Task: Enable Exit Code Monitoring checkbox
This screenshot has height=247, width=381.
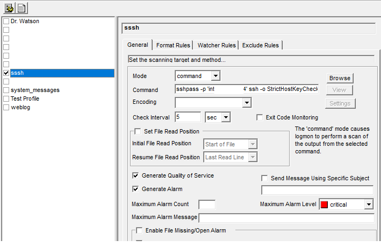Action: pos(260,117)
